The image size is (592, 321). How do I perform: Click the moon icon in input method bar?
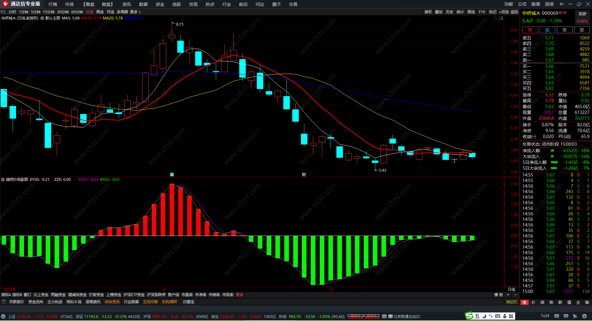(x=484, y=316)
